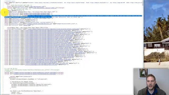
Task: Click the meta charset="utf-8" line
Action: click(16, 11)
